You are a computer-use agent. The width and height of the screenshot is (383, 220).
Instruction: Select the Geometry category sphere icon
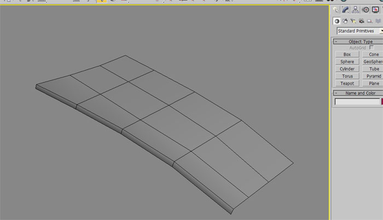pos(337,21)
